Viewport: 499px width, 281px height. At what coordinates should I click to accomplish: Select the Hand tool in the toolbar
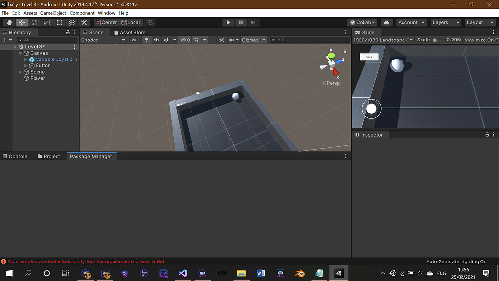pyautogui.click(x=9, y=22)
